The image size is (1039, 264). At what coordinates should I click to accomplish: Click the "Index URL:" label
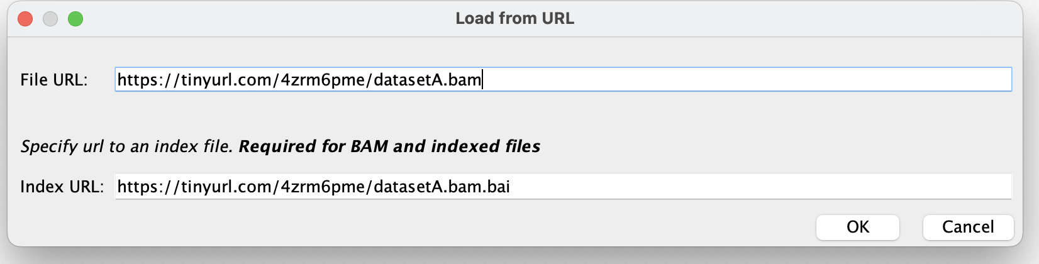pos(62,187)
